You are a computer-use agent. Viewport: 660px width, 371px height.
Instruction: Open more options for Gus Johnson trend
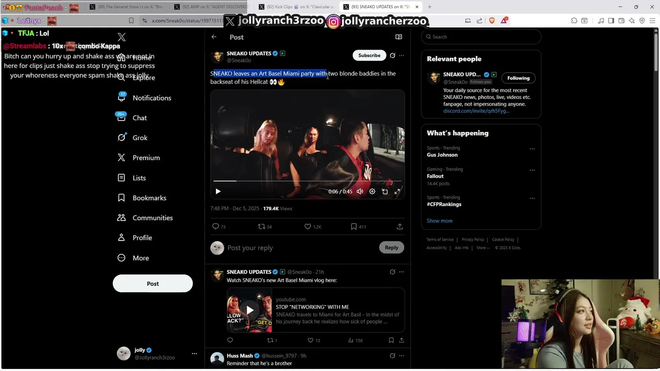pos(532,149)
